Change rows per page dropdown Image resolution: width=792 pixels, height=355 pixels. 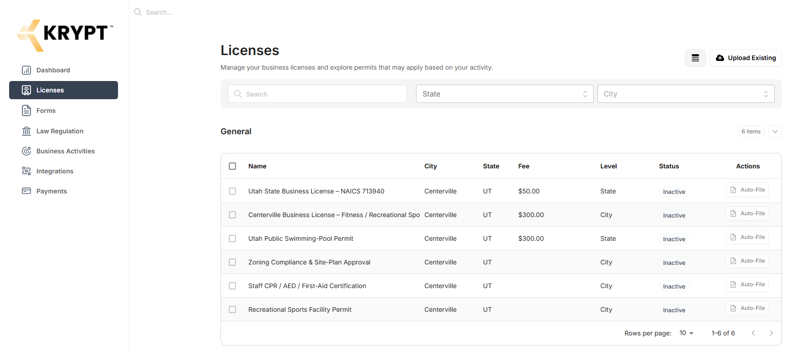coord(686,333)
